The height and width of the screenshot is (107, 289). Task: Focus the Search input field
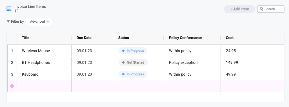(x=271, y=9)
